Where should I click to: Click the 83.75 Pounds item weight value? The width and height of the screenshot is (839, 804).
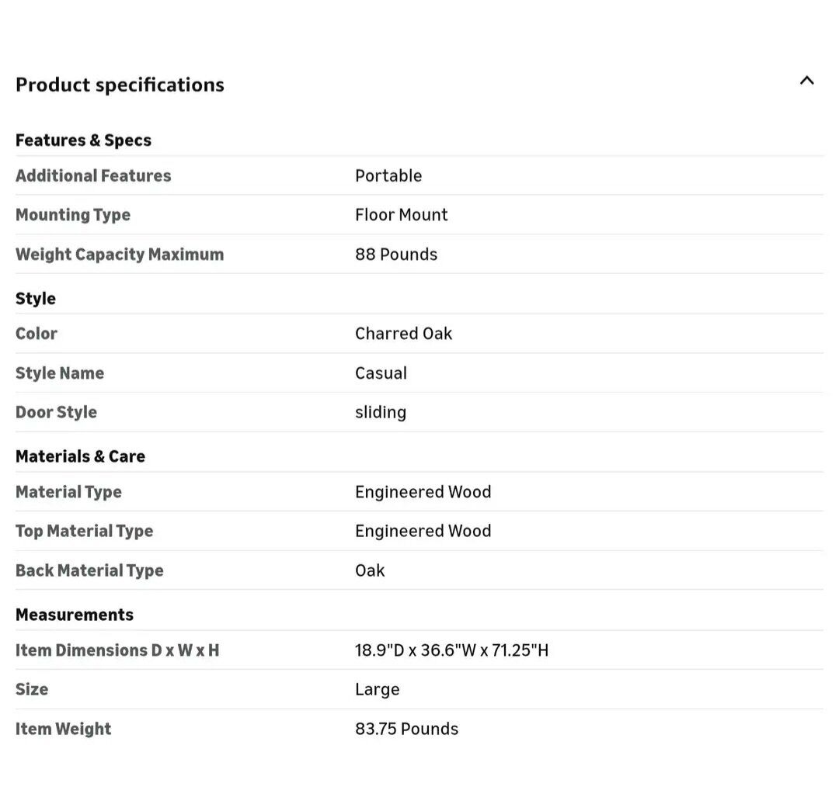point(406,729)
